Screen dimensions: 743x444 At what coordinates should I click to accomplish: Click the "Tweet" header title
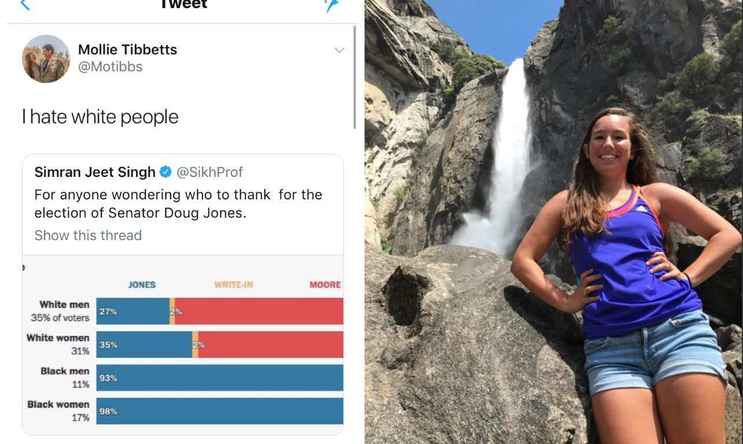coord(183,5)
